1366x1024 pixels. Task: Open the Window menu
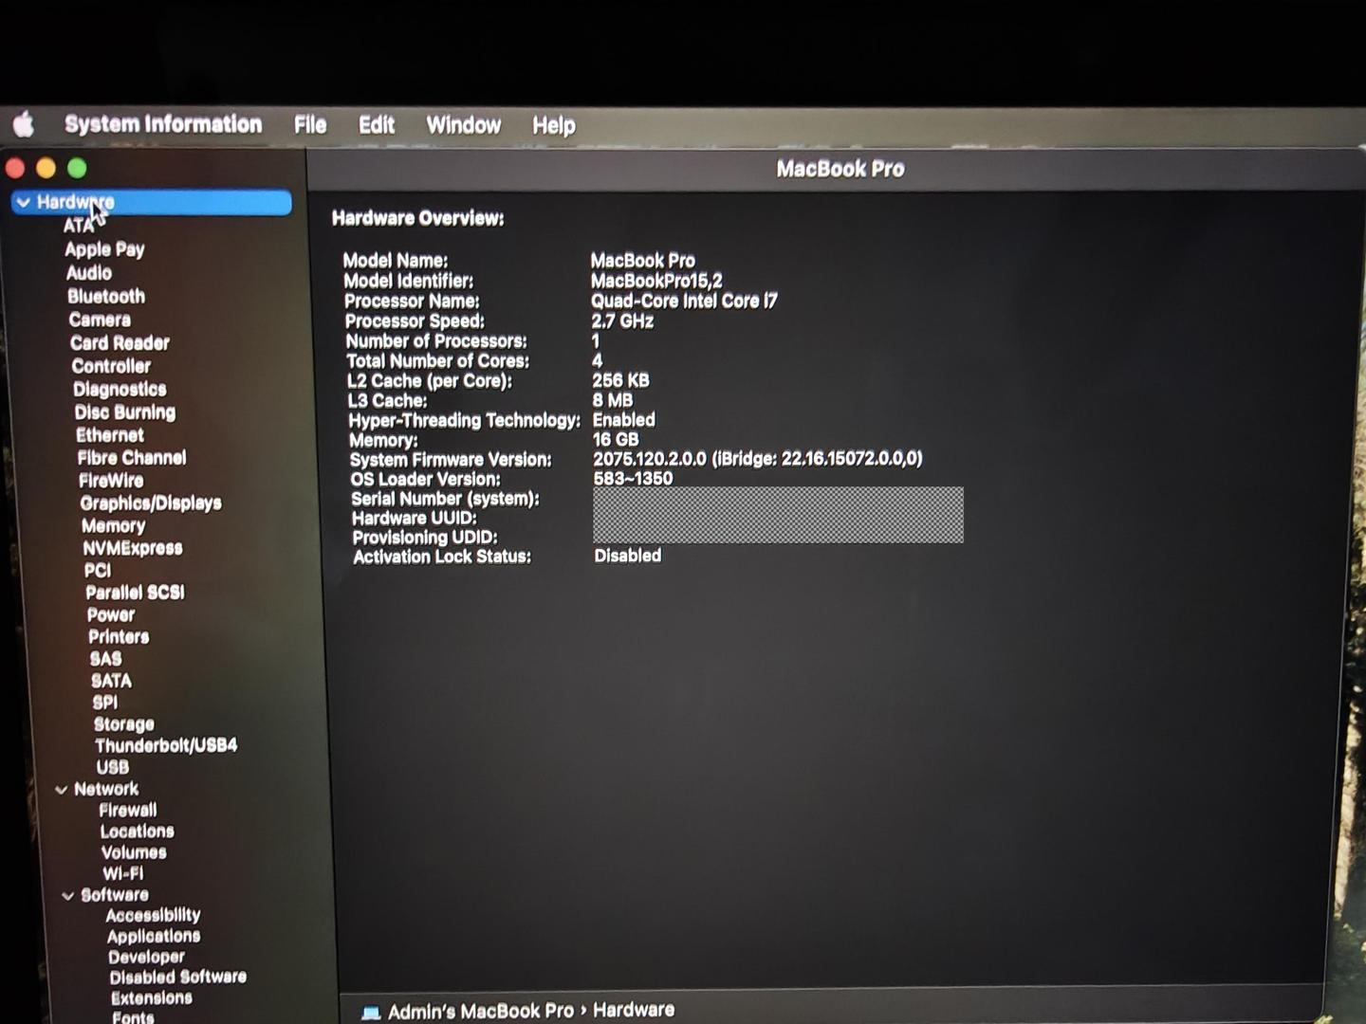click(x=463, y=125)
